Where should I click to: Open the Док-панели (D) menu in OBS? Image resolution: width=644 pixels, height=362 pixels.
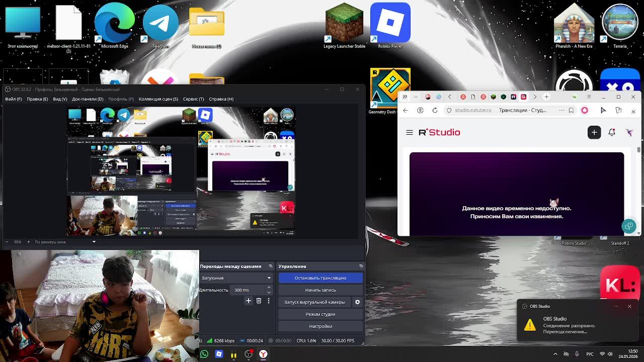pos(88,99)
